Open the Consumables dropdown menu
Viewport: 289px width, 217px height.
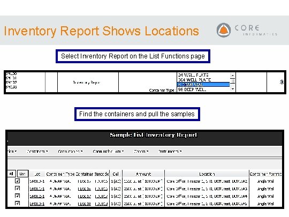[x=70, y=152]
